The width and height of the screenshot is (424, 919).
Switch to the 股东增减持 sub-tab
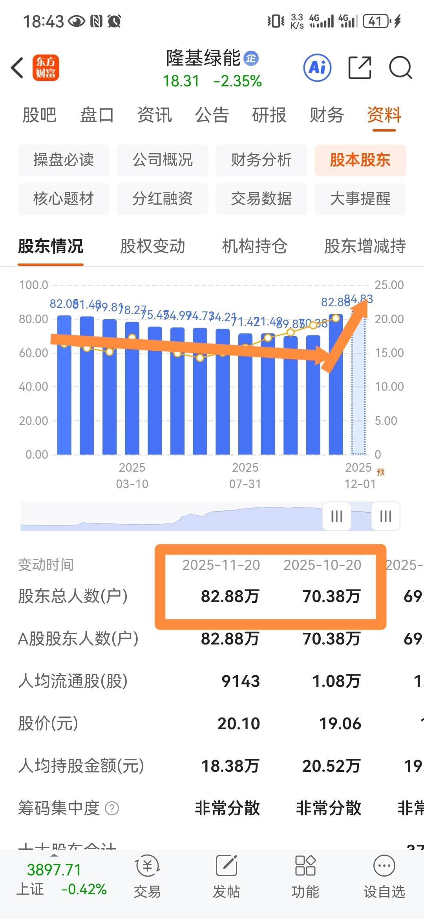365,246
